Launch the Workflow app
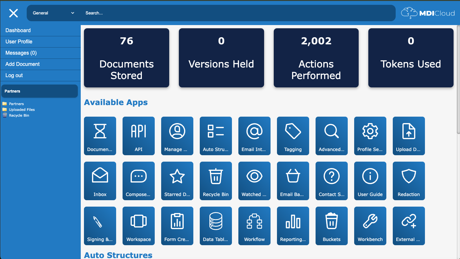The image size is (460, 259). click(254, 226)
